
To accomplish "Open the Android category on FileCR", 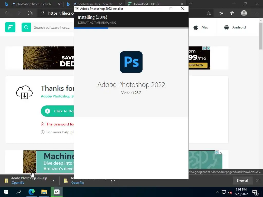I will [x=235, y=27].
